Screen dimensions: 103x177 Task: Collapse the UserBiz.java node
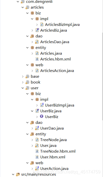[32, 111]
